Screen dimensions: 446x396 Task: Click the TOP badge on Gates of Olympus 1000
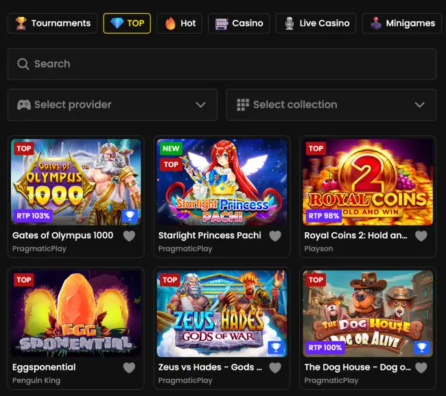pos(24,149)
